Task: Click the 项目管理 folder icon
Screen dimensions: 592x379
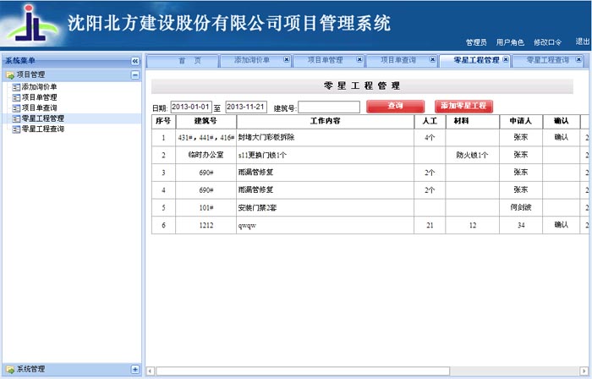Action: 10,75
